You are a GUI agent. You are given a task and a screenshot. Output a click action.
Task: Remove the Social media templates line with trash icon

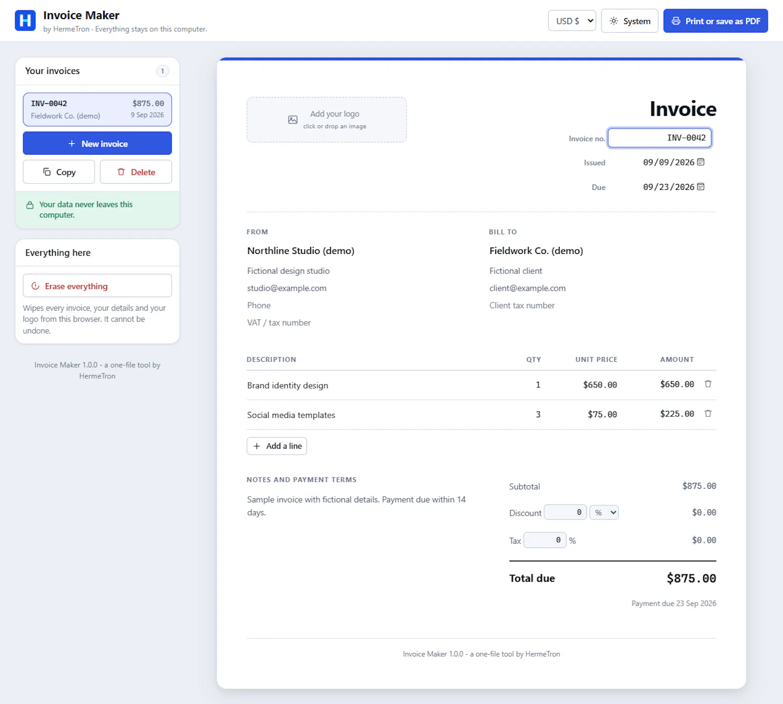[708, 413]
